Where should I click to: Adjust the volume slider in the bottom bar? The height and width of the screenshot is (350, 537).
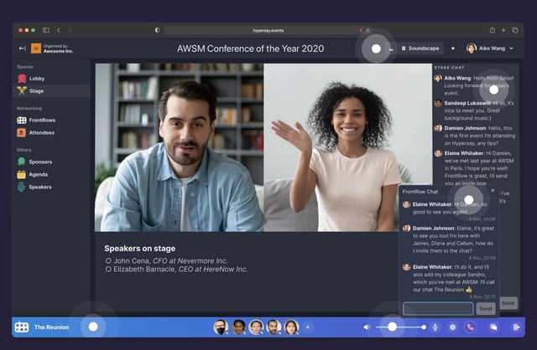[401, 327]
